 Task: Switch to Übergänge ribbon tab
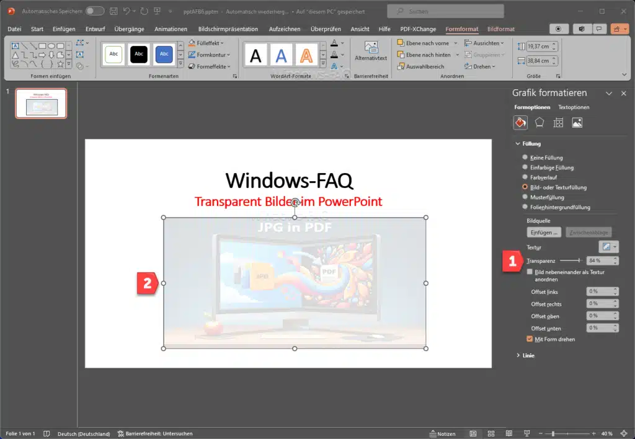point(129,29)
